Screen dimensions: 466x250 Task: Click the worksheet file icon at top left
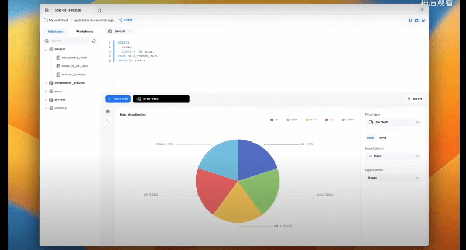pyautogui.click(x=47, y=11)
